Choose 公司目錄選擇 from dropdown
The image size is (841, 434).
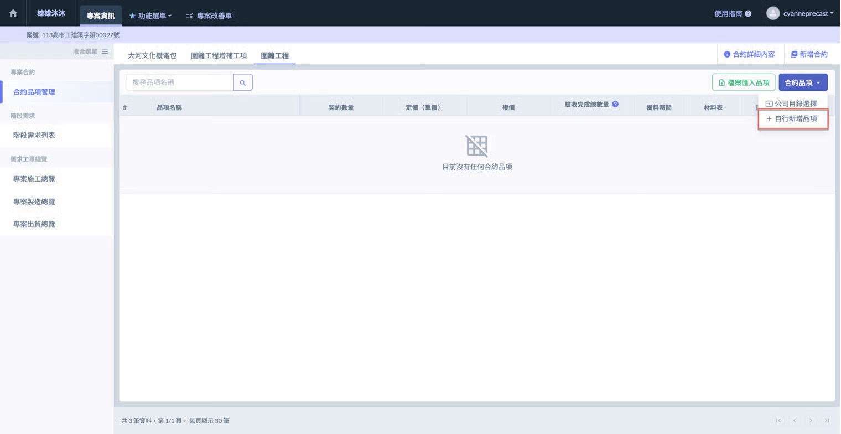point(793,104)
